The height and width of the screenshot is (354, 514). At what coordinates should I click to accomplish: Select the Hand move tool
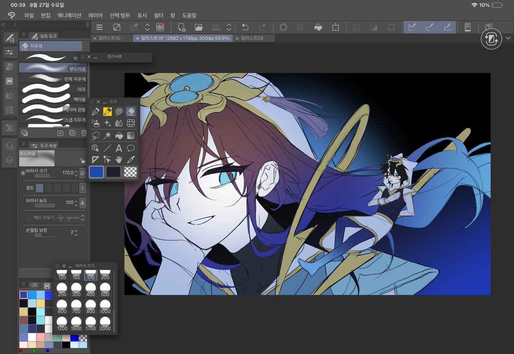pyautogui.click(x=119, y=160)
